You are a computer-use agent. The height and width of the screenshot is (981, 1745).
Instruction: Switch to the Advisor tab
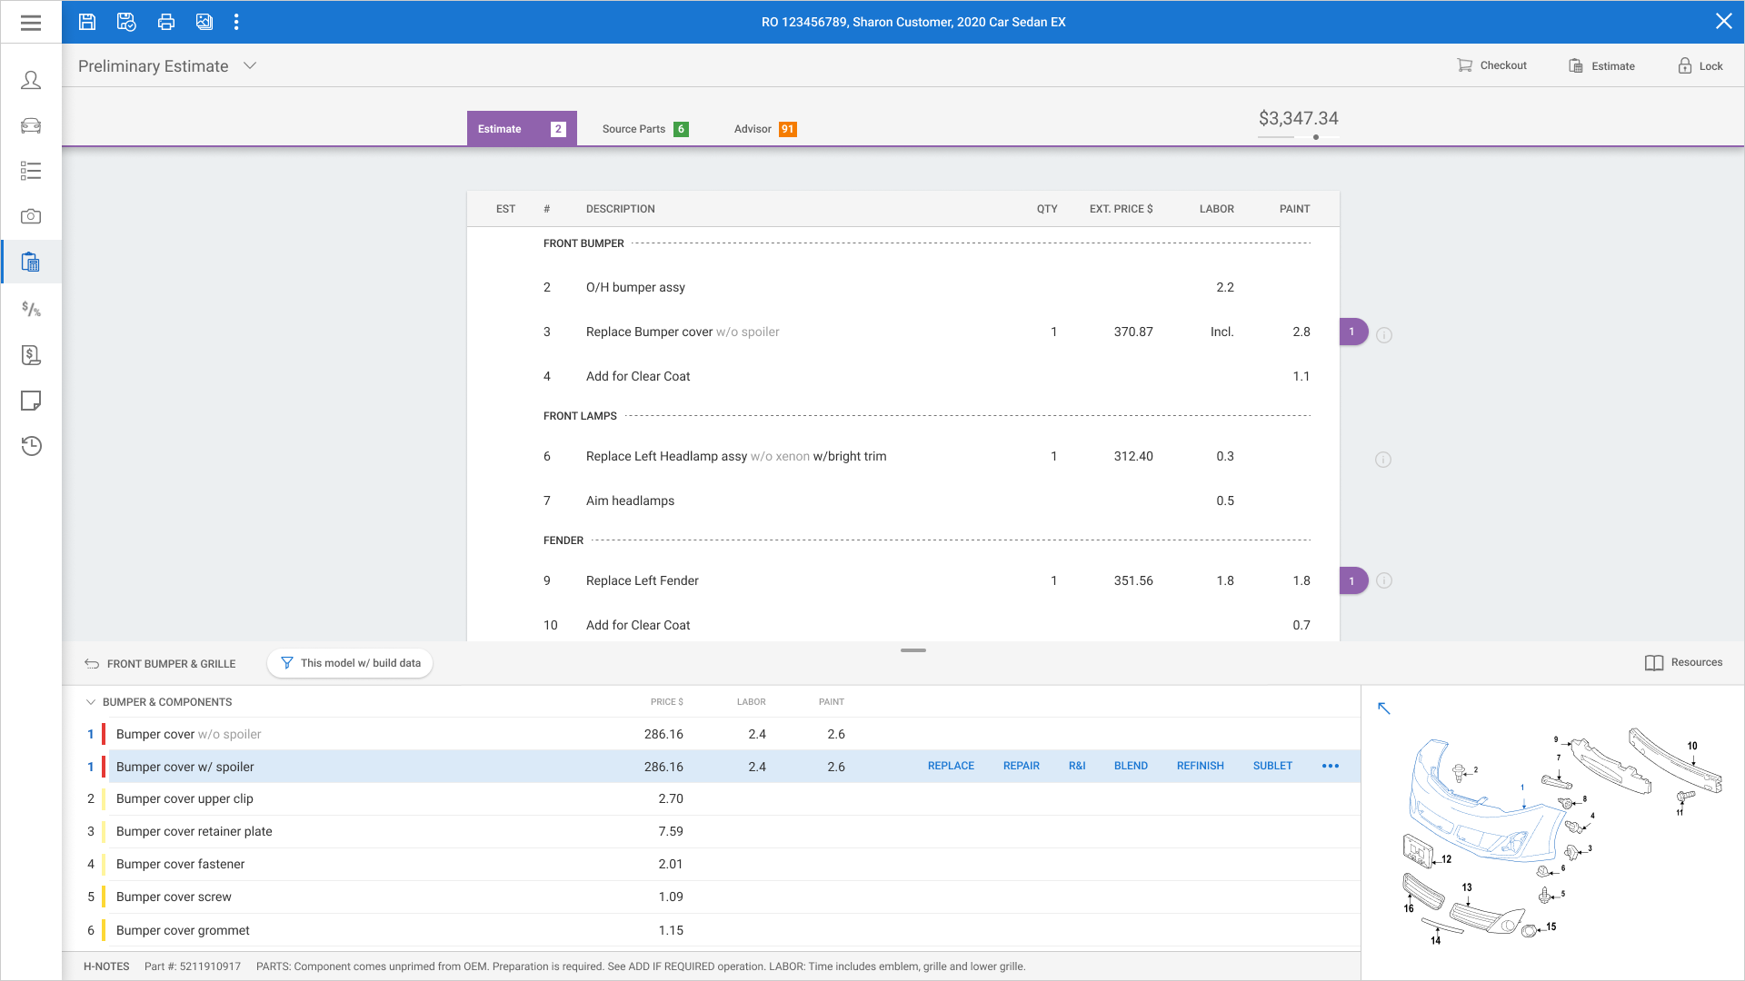[x=765, y=129]
